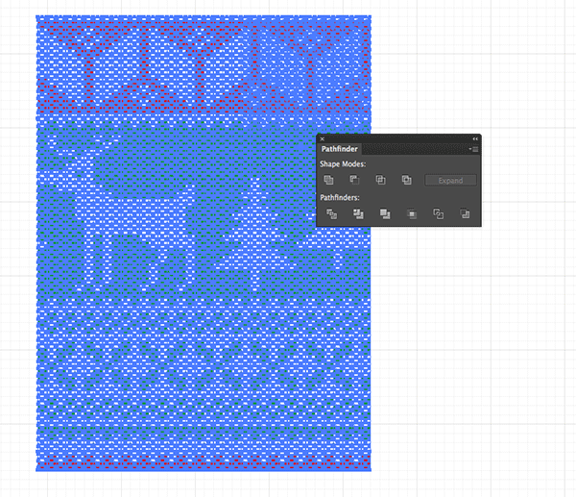576x497 pixels.
Task: Click the Minus Front shape mode icon
Action: point(354,180)
